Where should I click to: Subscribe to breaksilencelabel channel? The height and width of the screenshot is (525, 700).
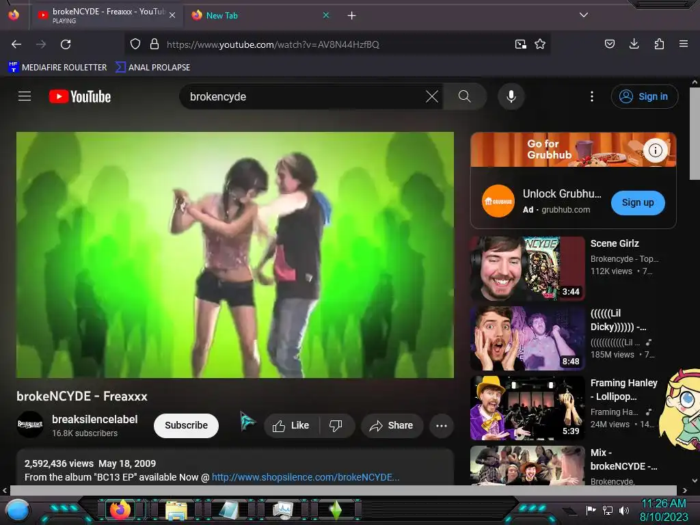point(186,425)
